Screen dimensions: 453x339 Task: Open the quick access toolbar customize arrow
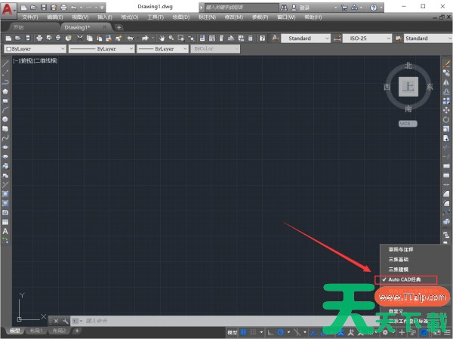102,8
